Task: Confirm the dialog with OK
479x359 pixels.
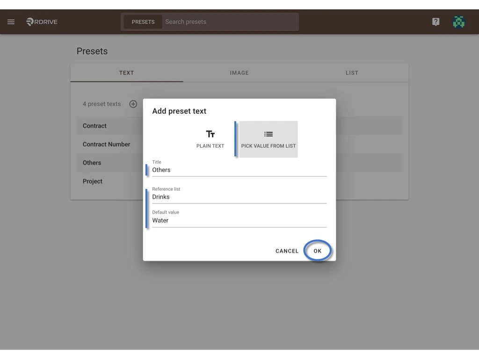Action: coord(317,251)
